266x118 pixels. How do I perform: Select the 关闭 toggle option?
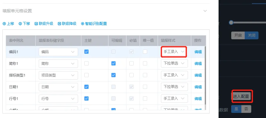252,35
